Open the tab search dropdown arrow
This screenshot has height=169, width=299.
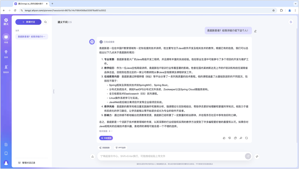point(295,4)
